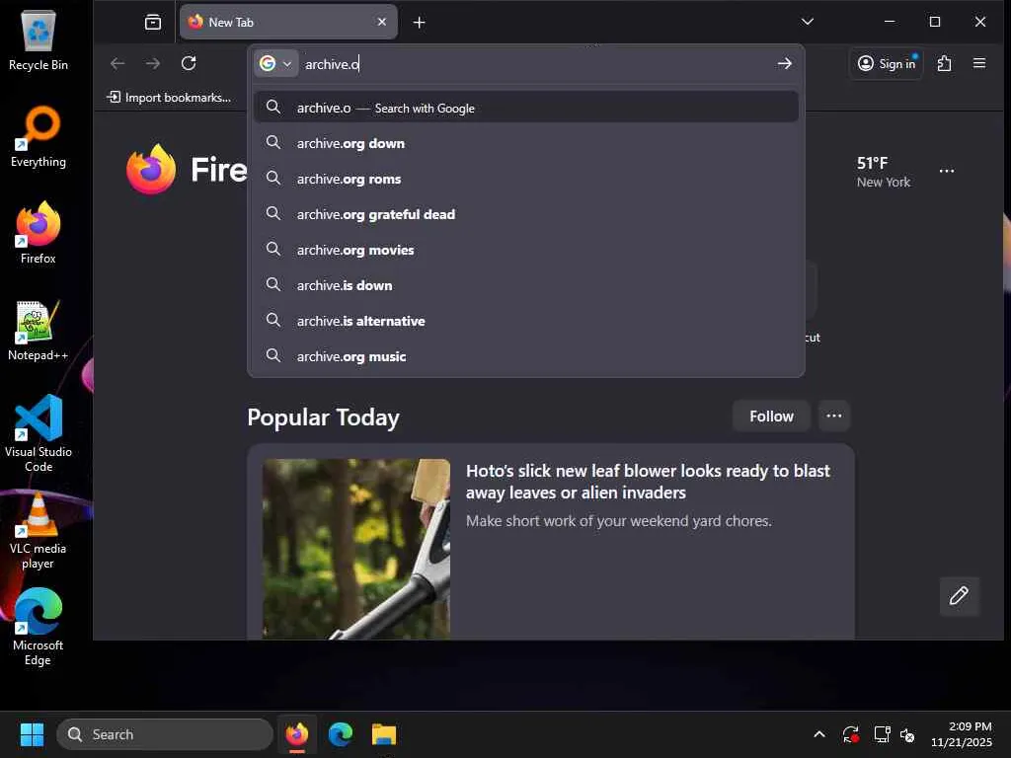The image size is (1011, 758).
Task: Open the Firefox hamburger menu
Action: [978, 63]
